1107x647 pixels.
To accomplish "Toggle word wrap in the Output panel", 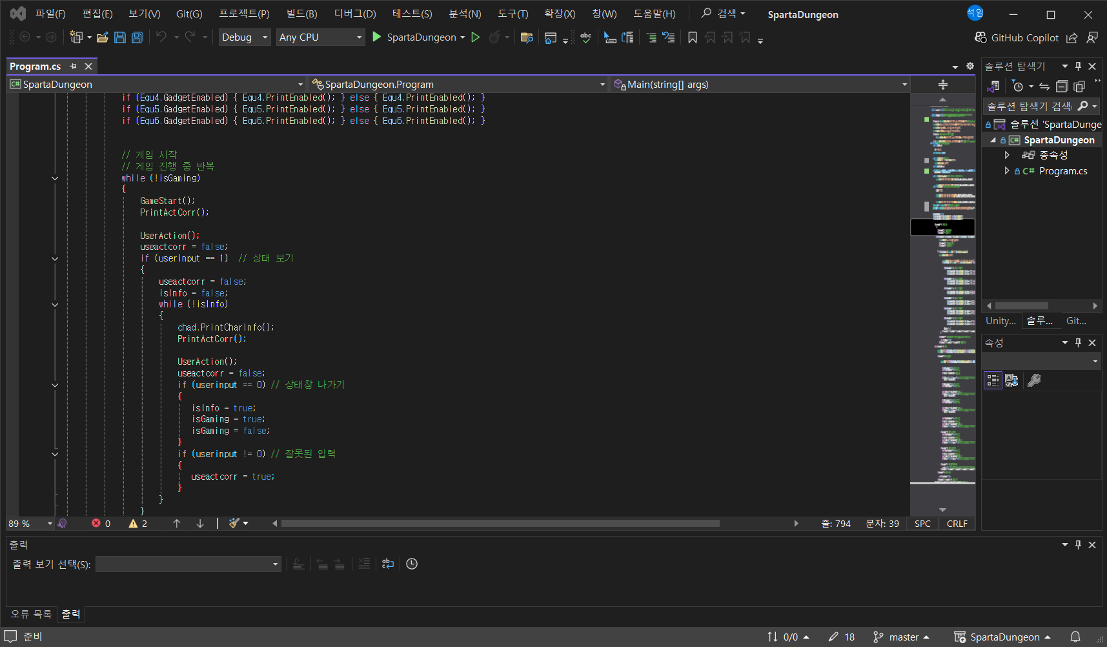I will click(x=388, y=564).
